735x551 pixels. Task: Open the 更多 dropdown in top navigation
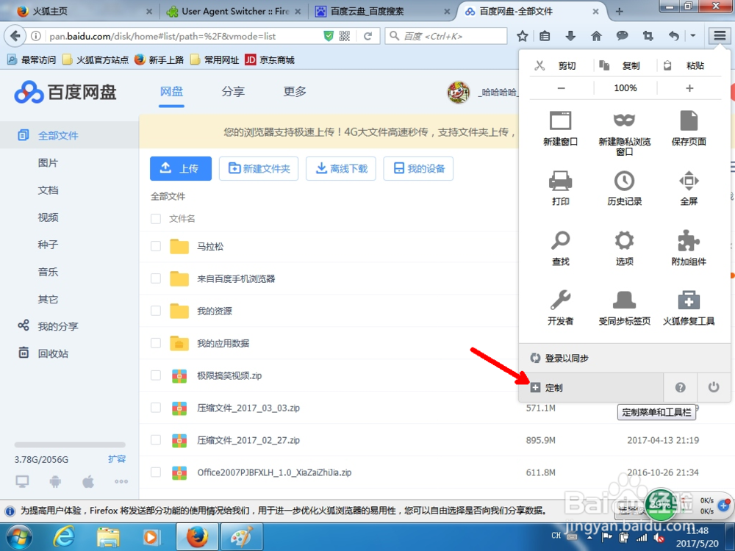294,92
